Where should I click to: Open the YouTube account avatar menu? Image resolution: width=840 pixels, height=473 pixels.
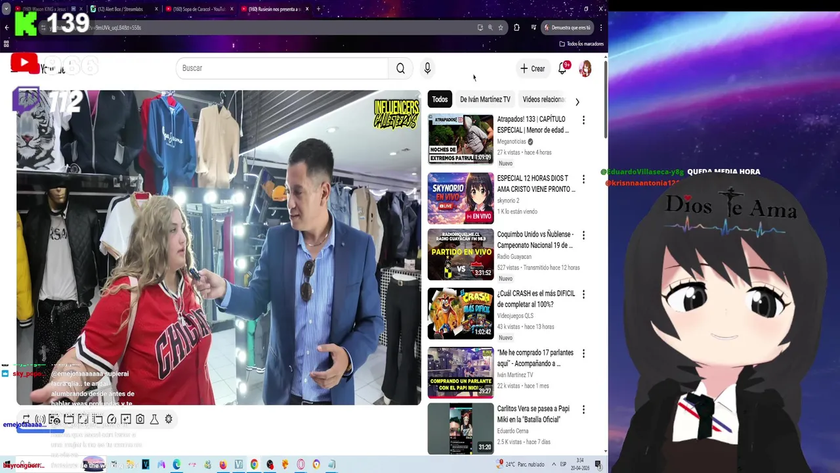[585, 68]
